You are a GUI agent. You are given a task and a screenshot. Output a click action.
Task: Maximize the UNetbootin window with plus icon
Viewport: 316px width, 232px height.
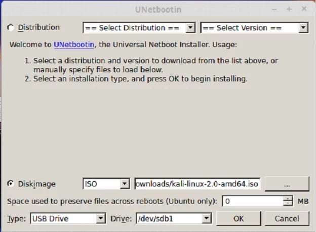289,9
